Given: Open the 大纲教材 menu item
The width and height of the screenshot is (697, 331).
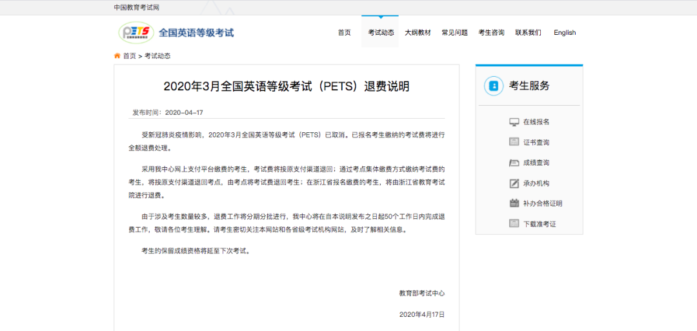Looking at the screenshot, I should 418,33.
